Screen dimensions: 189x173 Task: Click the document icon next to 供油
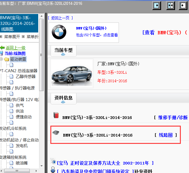[12, 111]
